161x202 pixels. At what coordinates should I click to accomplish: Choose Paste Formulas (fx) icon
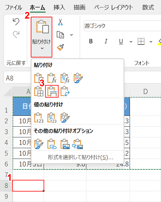[52, 78]
